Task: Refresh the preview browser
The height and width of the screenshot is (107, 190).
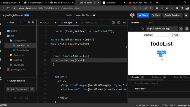Action: [x=142, y=29]
